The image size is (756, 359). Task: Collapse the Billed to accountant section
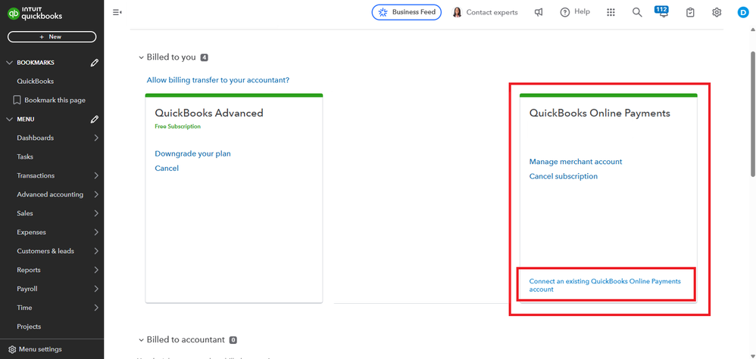coord(141,340)
